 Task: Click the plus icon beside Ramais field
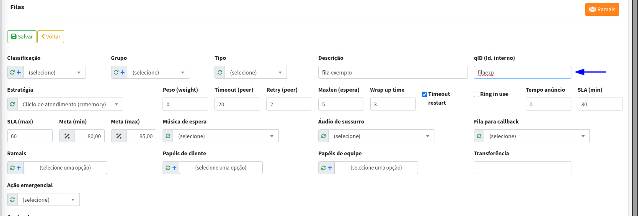click(19, 168)
